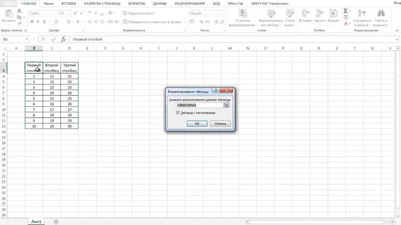This screenshot has height=225, width=401.
Task: Align text to the right icon
Action: (x=102, y=22)
